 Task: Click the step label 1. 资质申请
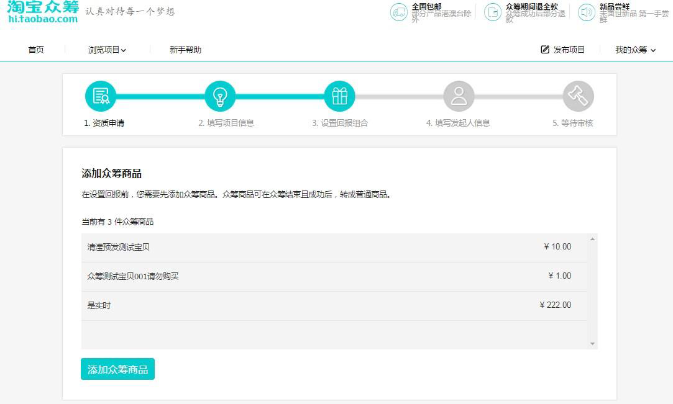point(104,123)
